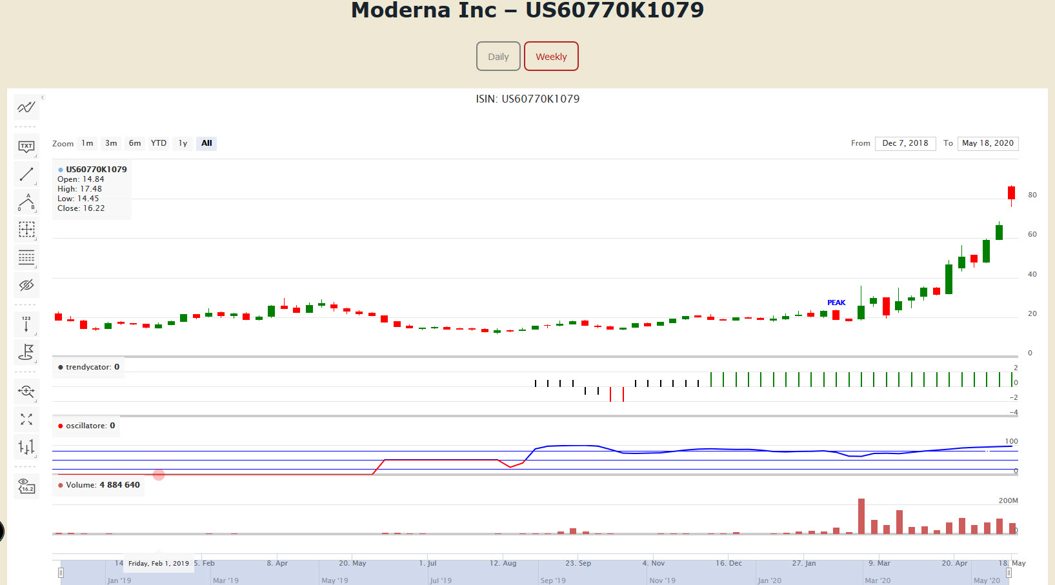Set zoom range to YTD
Image resolution: width=1055 pixels, height=585 pixels.
159,143
